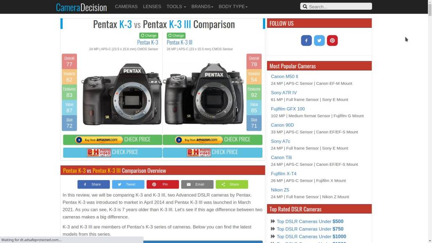This screenshot has width=432, height=243.
Task: Click the '24 MP | APS-C (23.5 x 15.6 mm) CMOS Sensor' text
Action: [124, 49]
